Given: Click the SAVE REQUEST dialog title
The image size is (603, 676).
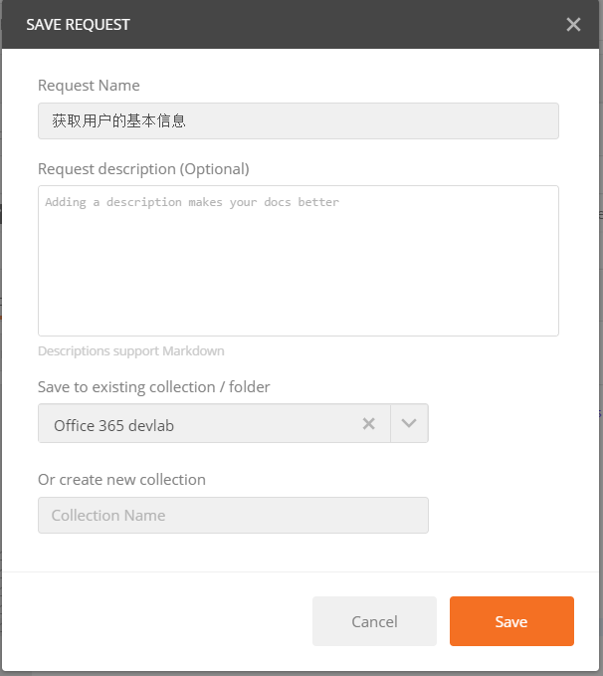Looking at the screenshot, I should point(78,25).
